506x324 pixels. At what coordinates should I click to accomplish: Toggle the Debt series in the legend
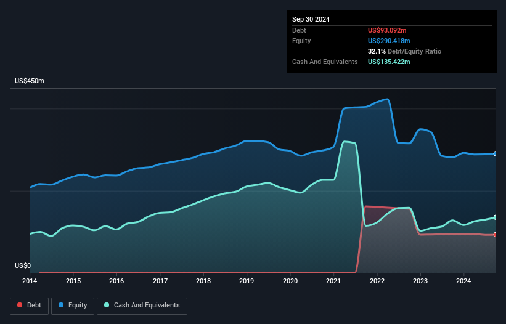pos(28,305)
